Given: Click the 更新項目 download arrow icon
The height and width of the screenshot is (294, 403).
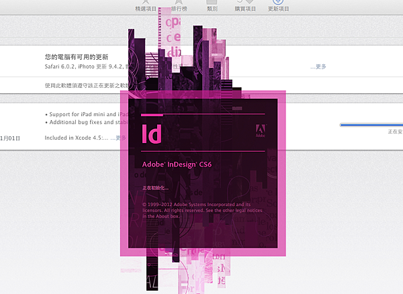Looking at the screenshot, I should click(x=278, y=2).
